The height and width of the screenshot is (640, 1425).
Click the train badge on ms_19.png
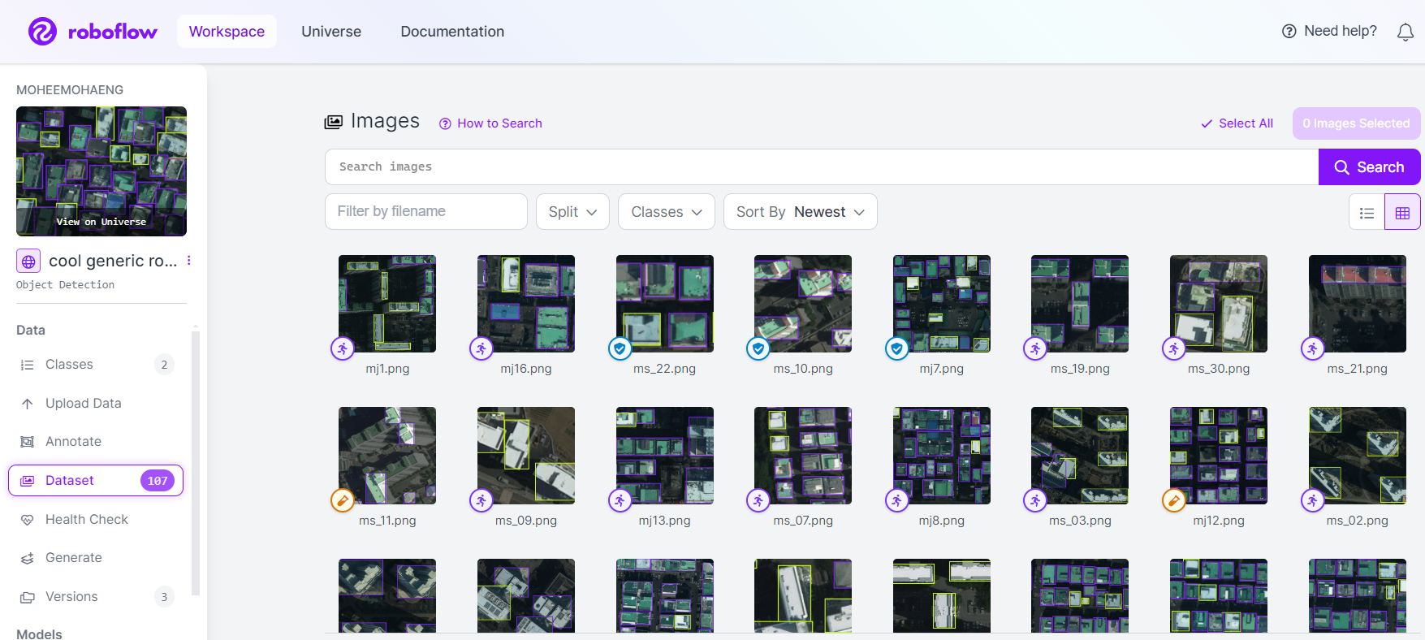click(1035, 348)
